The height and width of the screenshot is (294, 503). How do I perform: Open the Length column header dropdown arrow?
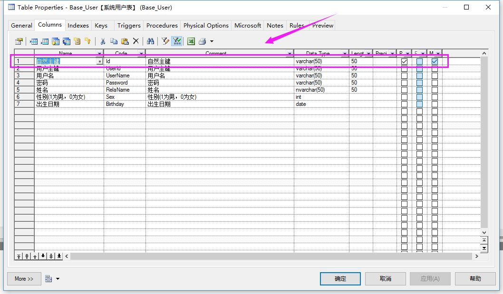[x=368, y=53]
